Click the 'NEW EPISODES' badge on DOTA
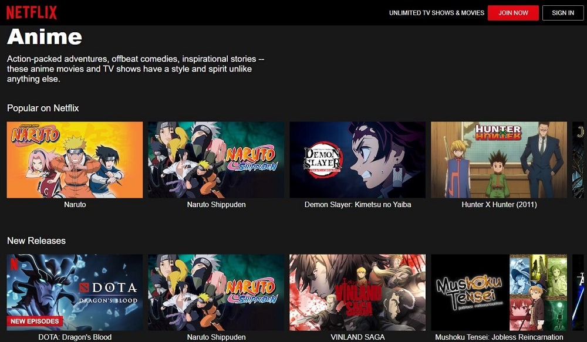 [35, 321]
